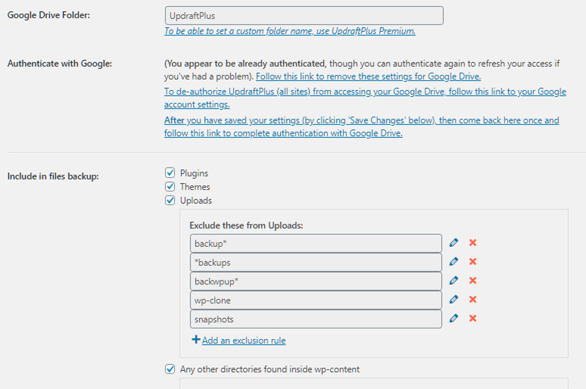The image size is (586, 389).
Task: Disable the Uploads backup checkbox
Action: (x=170, y=201)
